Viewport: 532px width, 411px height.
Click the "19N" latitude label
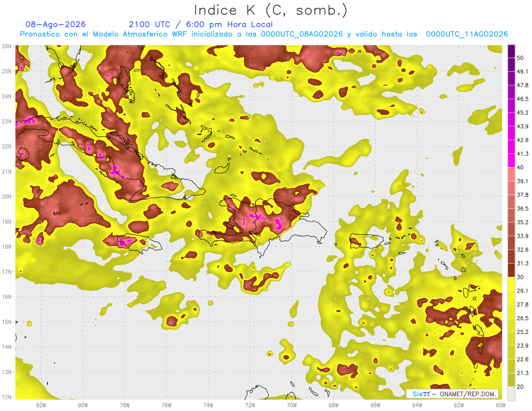coord(6,221)
